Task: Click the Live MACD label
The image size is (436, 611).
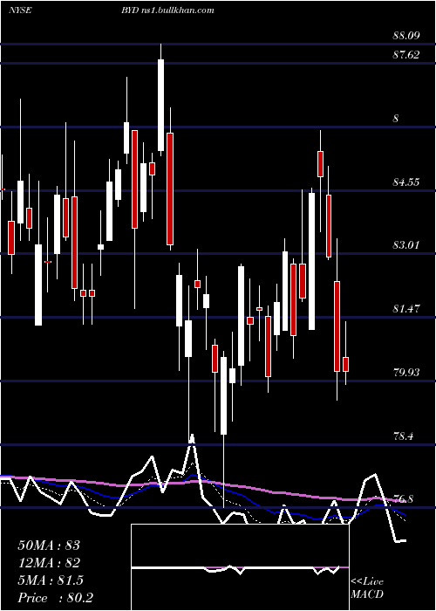Action: pyautogui.click(x=367, y=587)
